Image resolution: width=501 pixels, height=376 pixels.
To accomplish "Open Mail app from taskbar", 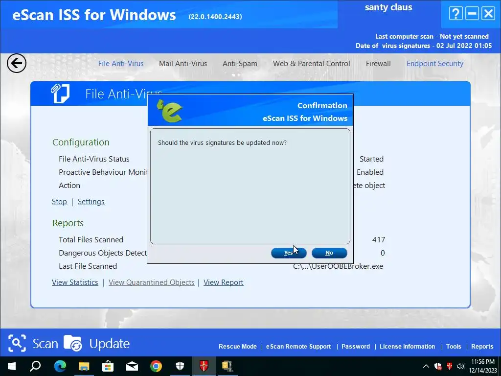I will [x=132, y=366].
